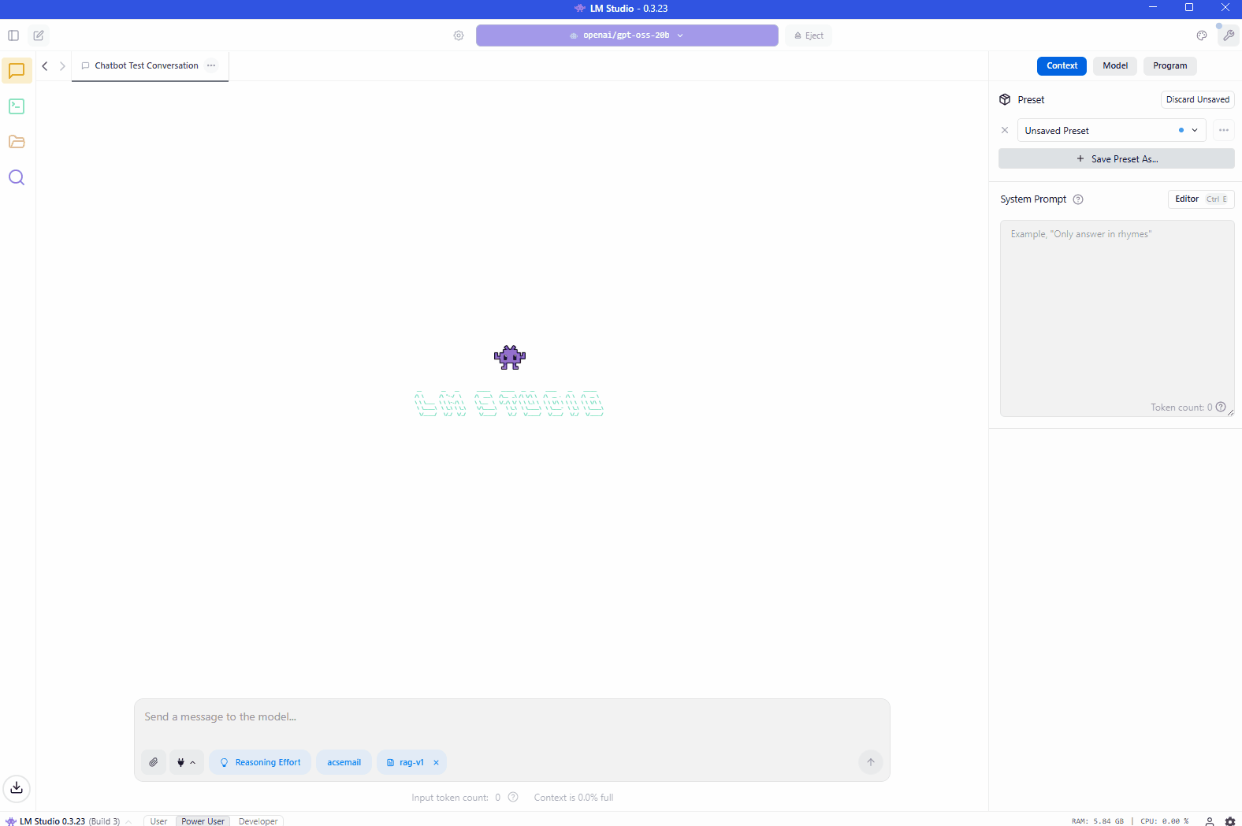Expand the Unsaved Preset dropdown

tap(1111, 130)
